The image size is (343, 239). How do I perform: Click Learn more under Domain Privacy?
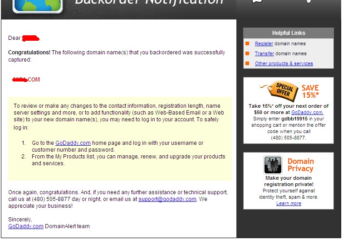[x=289, y=203]
